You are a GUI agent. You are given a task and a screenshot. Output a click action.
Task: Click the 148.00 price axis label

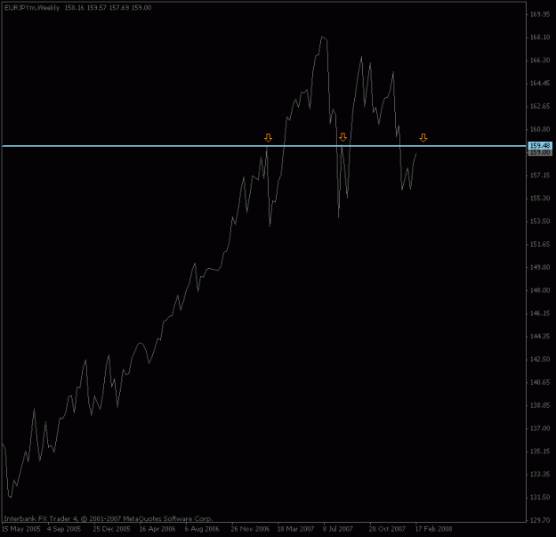540,290
